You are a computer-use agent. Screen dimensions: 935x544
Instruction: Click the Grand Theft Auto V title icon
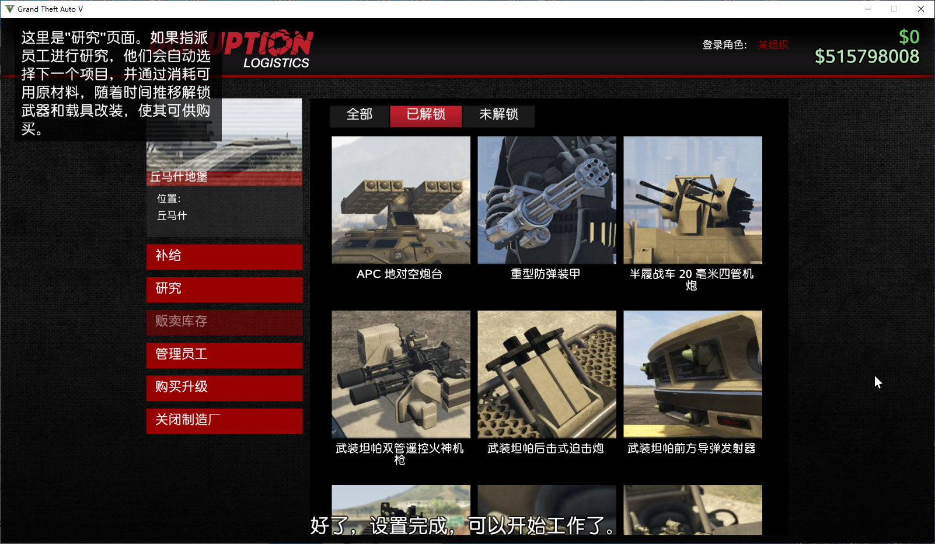pos(10,9)
